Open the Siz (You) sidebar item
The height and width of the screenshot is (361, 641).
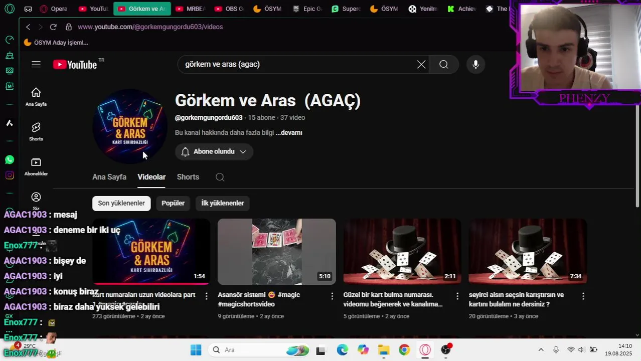36,201
